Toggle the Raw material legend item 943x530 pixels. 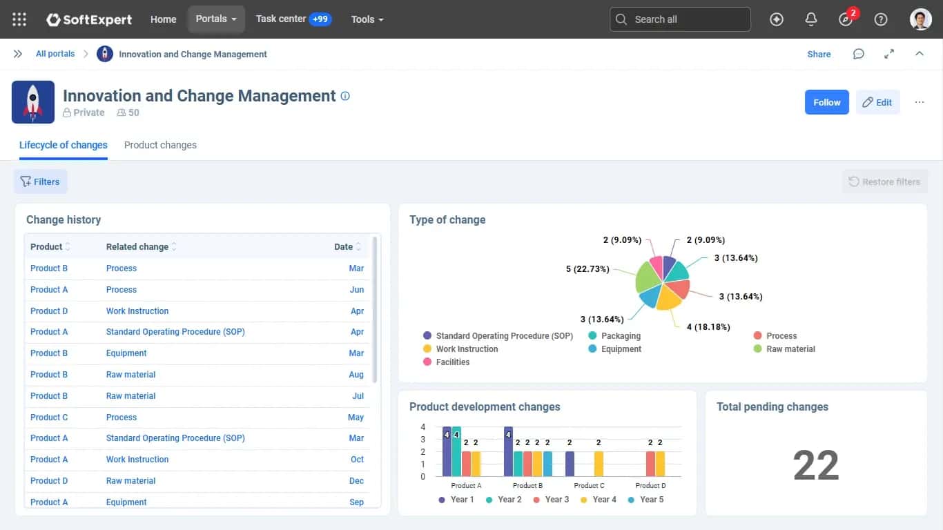[784, 349]
